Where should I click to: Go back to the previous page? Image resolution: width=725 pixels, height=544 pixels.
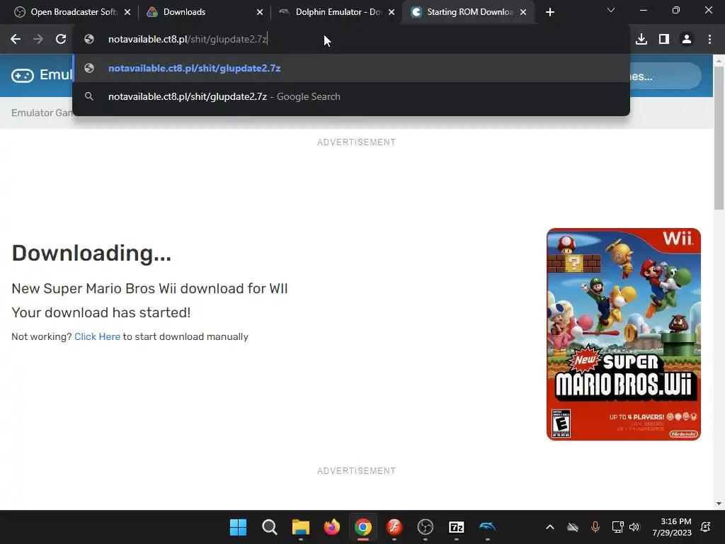point(16,40)
